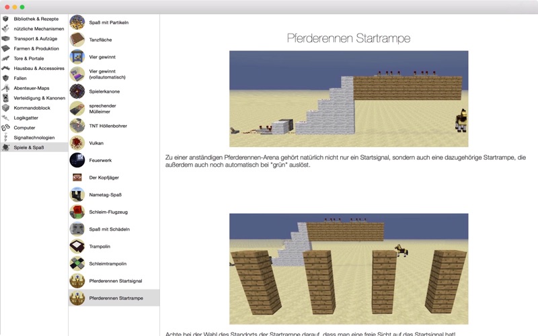Click the Spielerkanone round icon
The width and height of the screenshot is (538, 336).
point(77,91)
